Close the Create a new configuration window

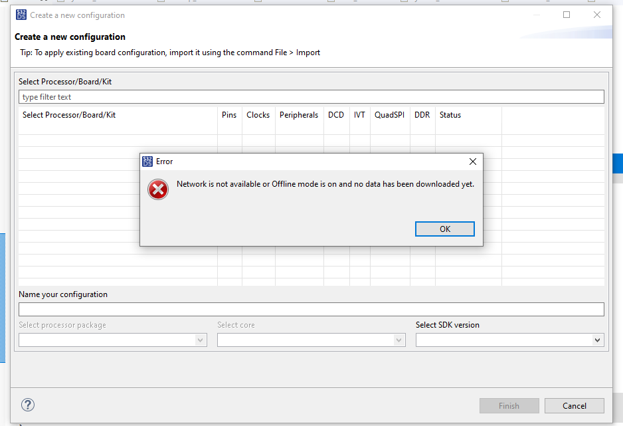coord(597,15)
